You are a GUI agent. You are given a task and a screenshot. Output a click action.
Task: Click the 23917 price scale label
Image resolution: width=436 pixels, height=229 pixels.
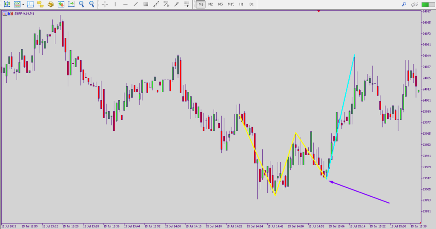(427, 178)
